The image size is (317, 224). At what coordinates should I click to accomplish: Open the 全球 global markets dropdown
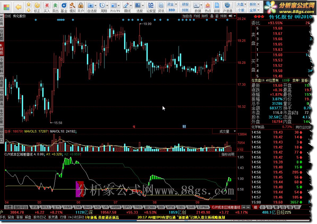tap(254, 10)
